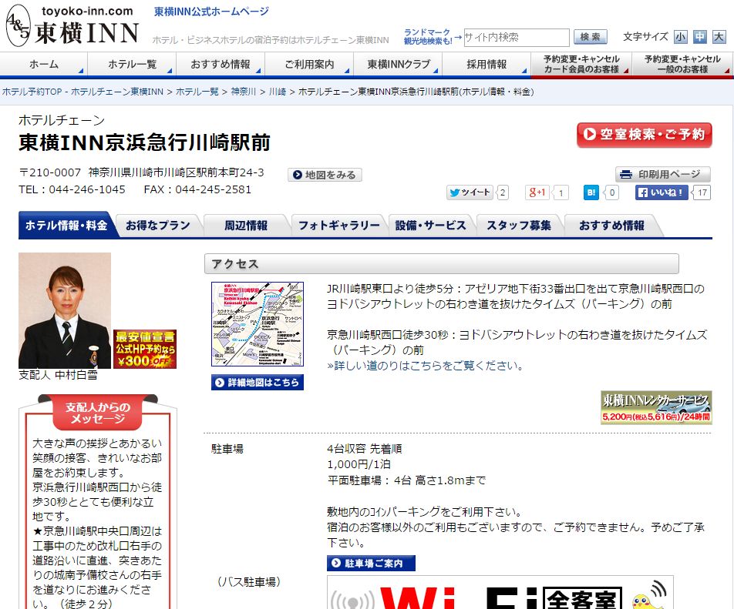Screen dimensions: 734x609
Task: Open the ご利用案内 navigation menu
Action: tap(309, 64)
